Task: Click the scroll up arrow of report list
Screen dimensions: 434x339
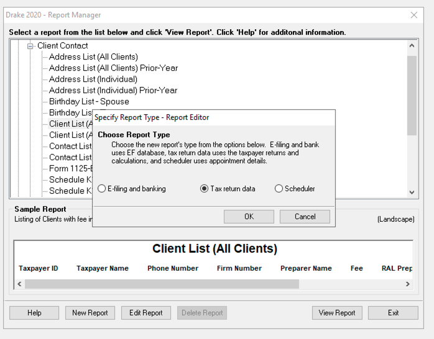Action: [412, 45]
